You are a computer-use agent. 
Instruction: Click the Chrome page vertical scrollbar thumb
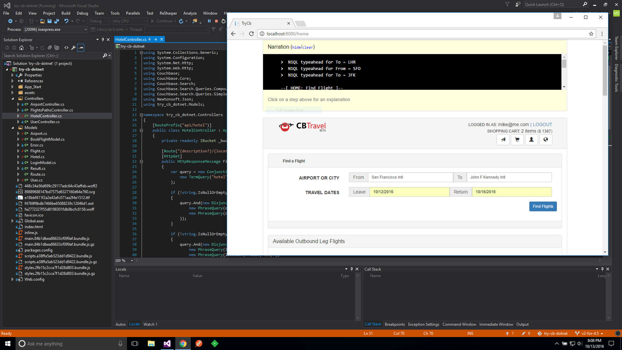tap(605, 70)
